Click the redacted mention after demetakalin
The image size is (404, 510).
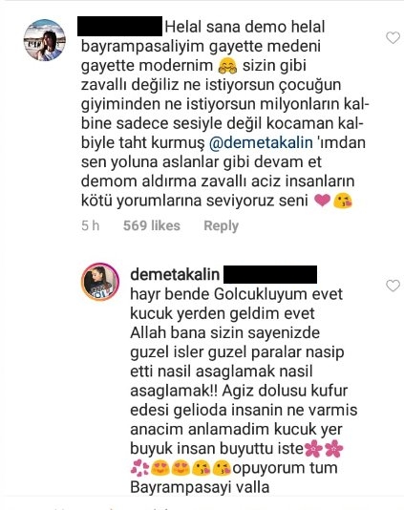(x=270, y=274)
